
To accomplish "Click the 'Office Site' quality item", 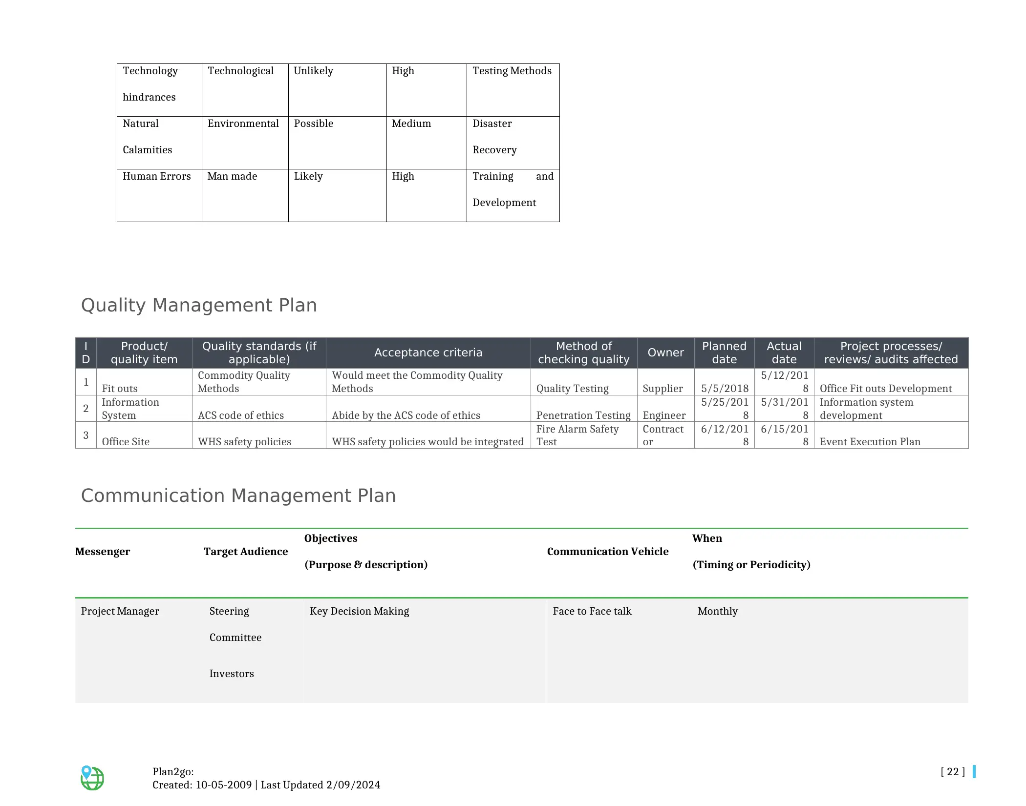I will 144,435.
